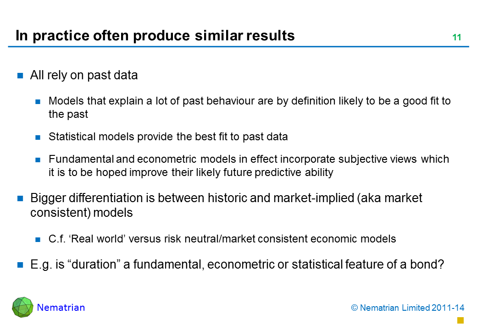Screen dimensions: 477x330
Task: Click the bullet marker beside "Fundamental and econometric"
Action: (39, 160)
